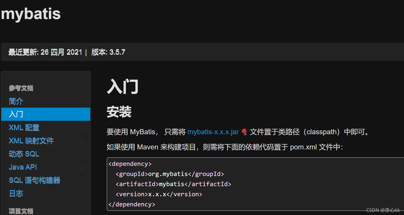This screenshot has width=404, height=215.
Task: Click the 项目文档 sidebar heading
Action: pos(21,211)
